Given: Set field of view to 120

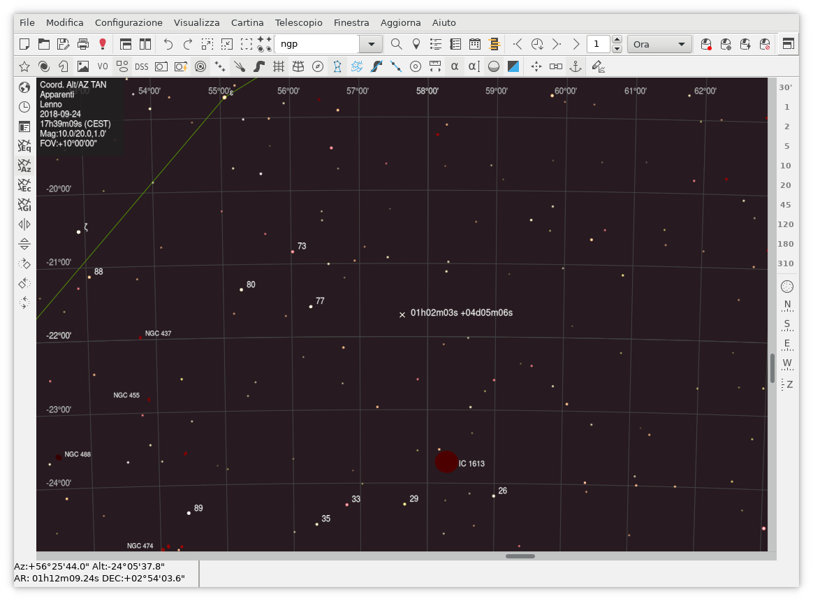Looking at the screenshot, I should [786, 224].
